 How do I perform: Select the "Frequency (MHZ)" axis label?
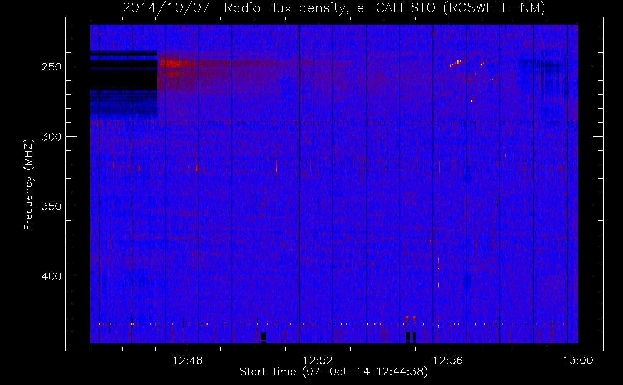[29, 185]
